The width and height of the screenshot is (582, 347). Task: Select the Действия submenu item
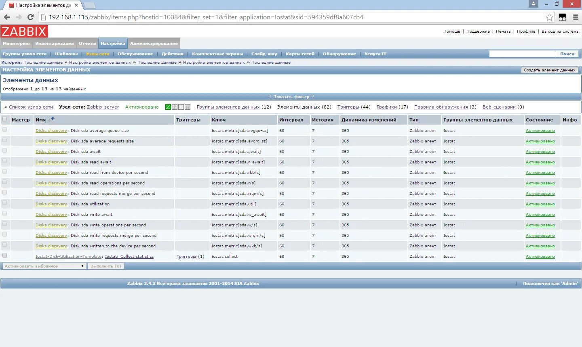click(173, 54)
